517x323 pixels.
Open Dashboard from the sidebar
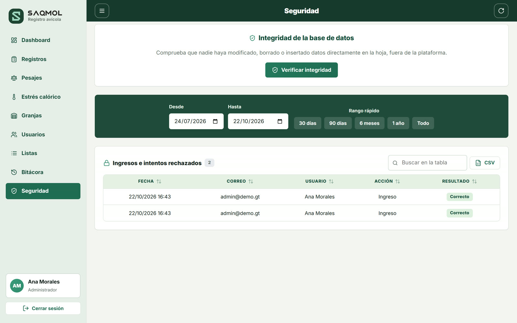(x=43, y=40)
